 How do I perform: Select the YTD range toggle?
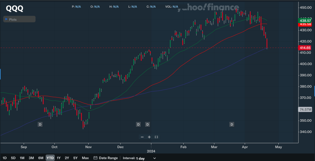coord(50,158)
